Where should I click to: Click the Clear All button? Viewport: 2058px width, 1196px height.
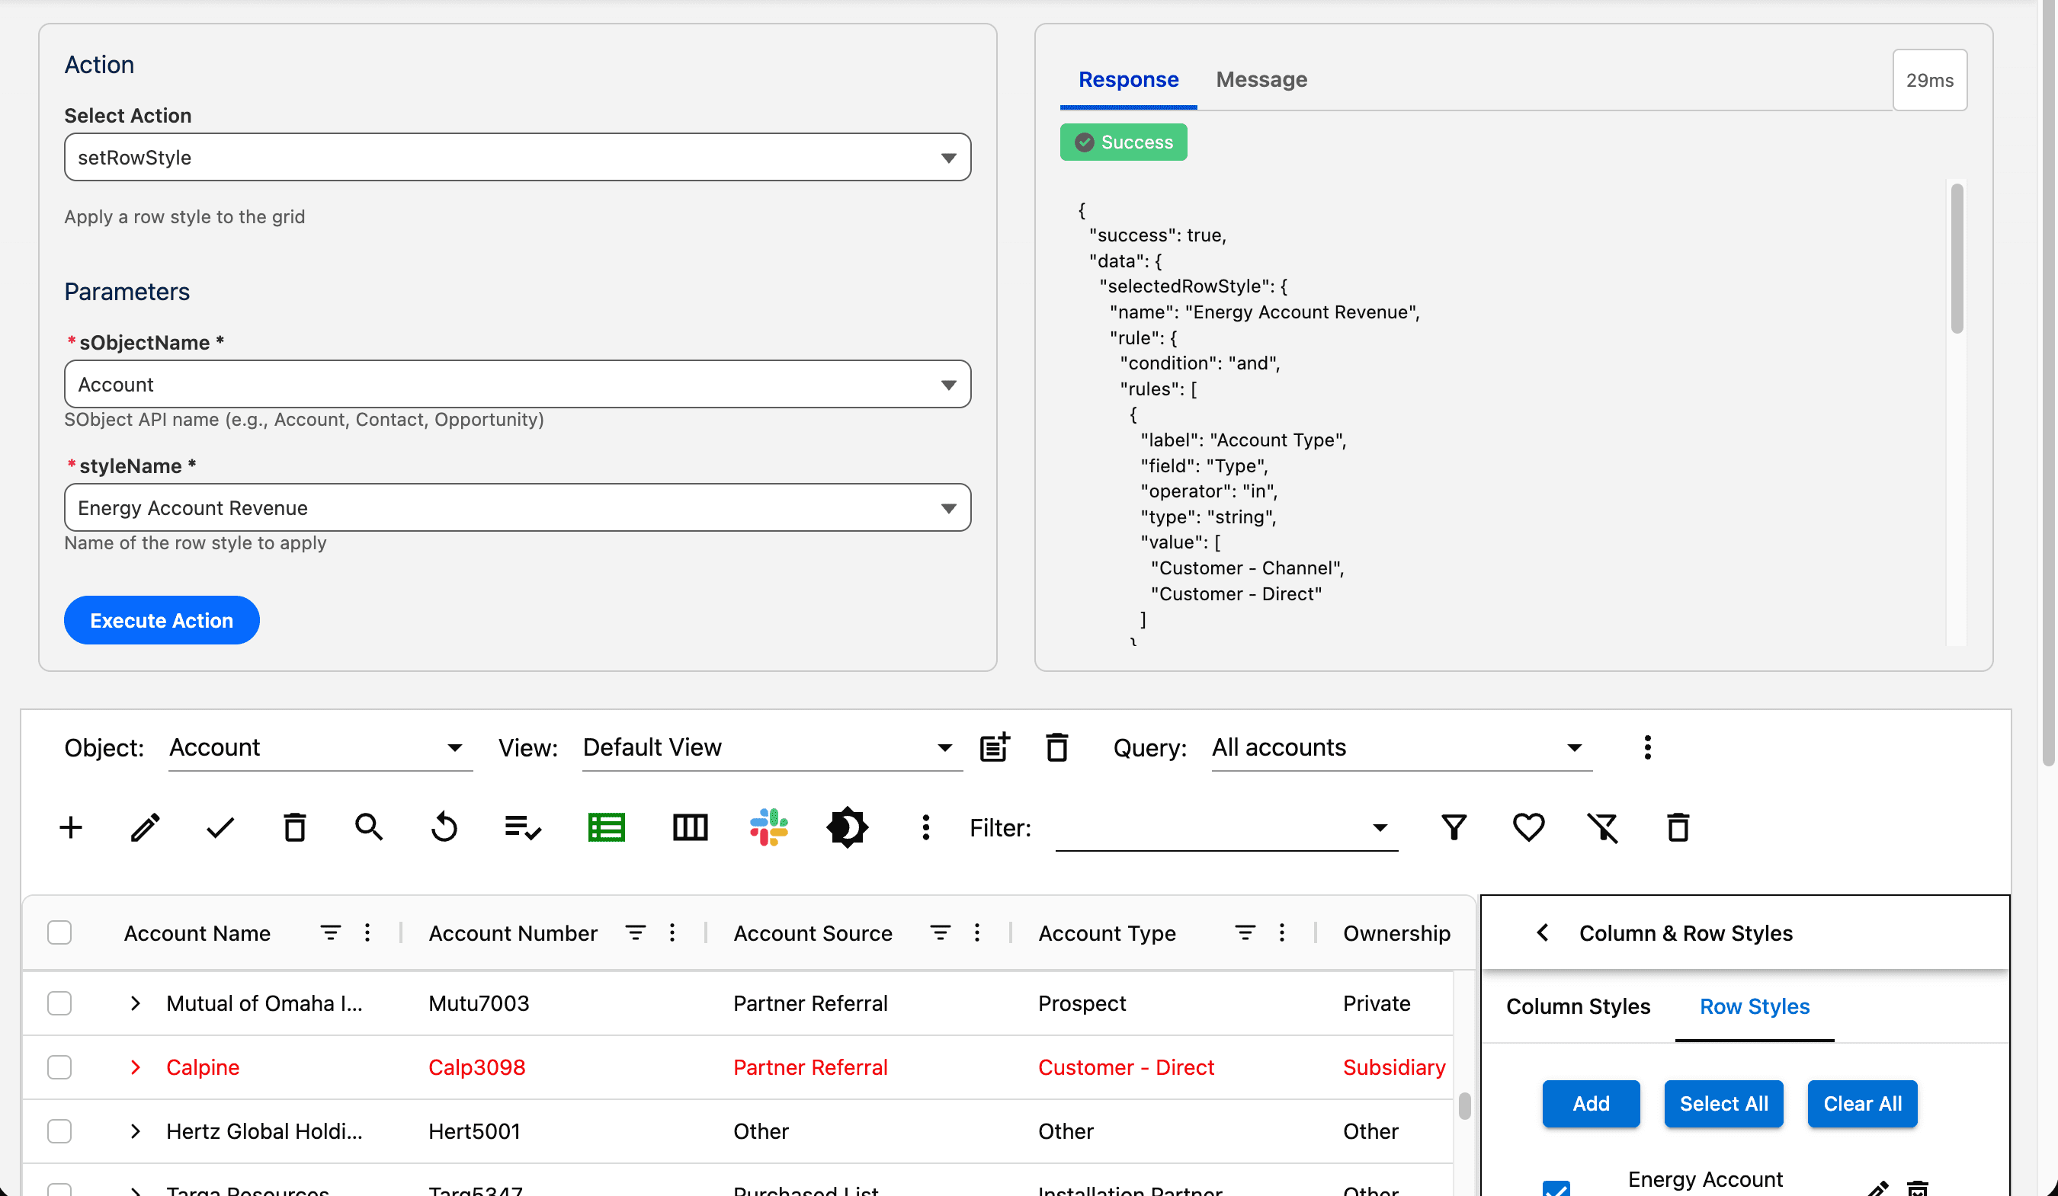tap(1861, 1103)
